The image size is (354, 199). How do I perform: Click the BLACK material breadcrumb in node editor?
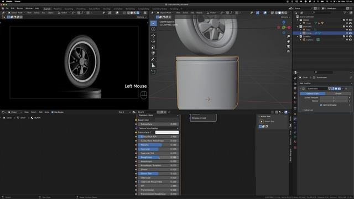pyautogui.click(x=35, y=118)
